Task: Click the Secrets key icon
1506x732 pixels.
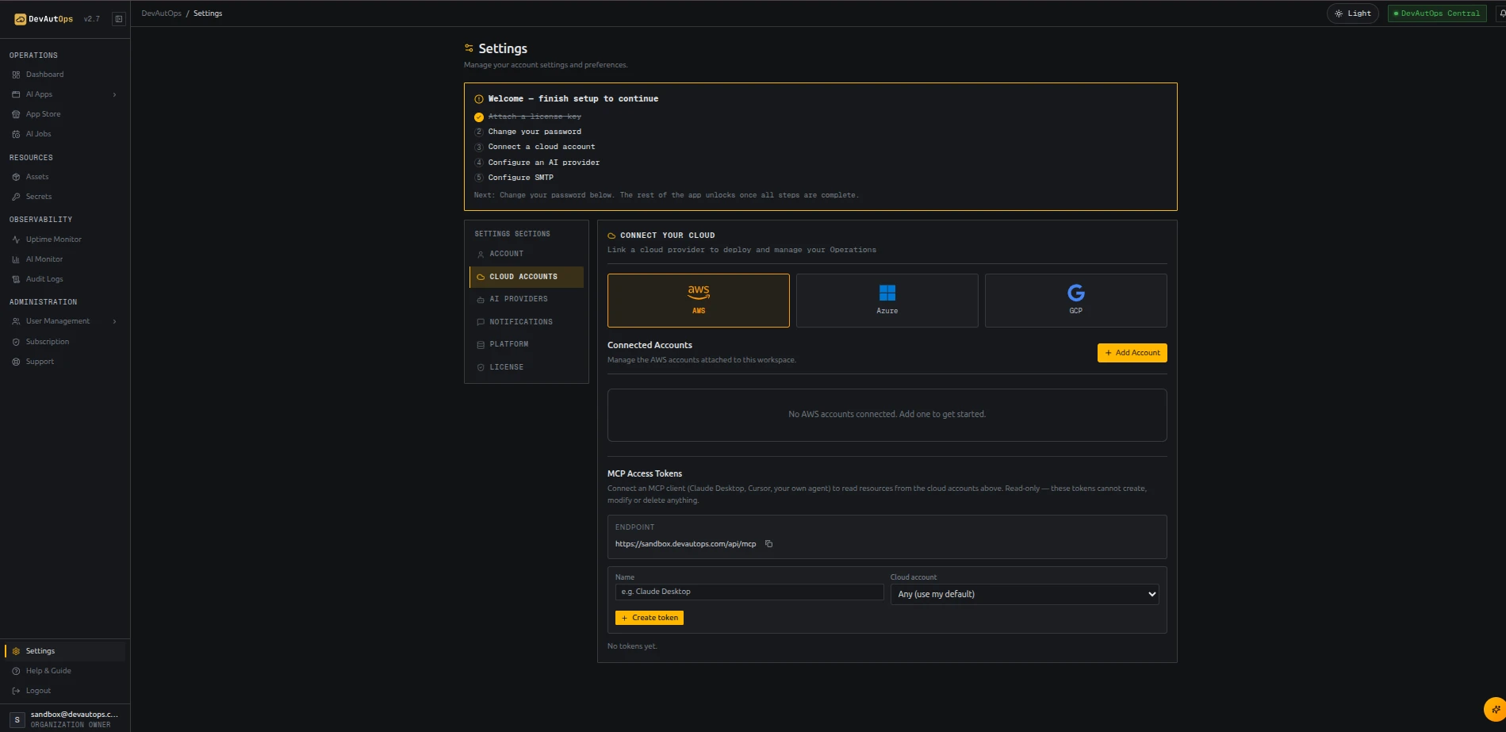Action: (16, 197)
